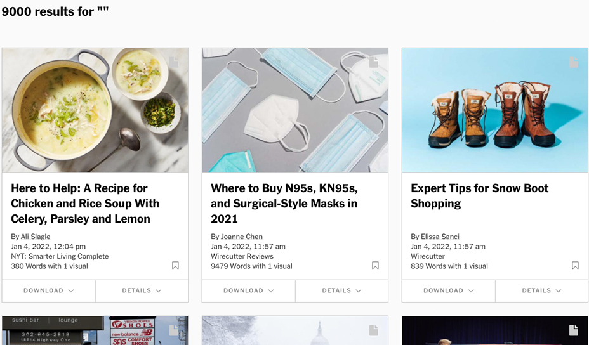Click document icon on shoe store image
Screen dimensions: 589x345
[x=174, y=330]
